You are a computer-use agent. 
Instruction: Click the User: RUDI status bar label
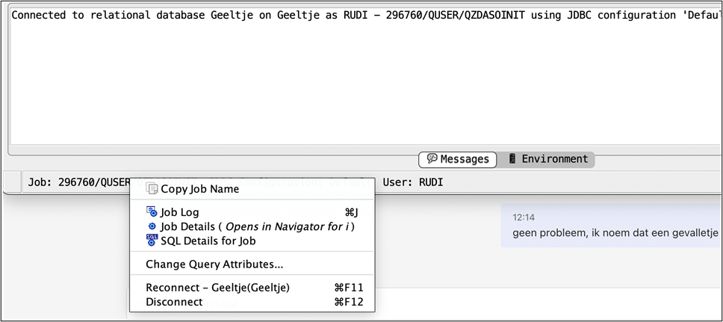click(412, 182)
